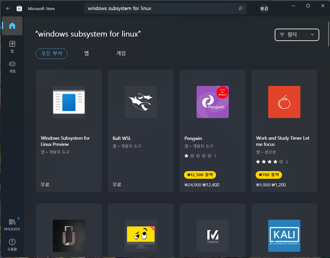Open the 봉김 user profile avatar
This screenshot has height=258, width=330.
tap(264, 8)
